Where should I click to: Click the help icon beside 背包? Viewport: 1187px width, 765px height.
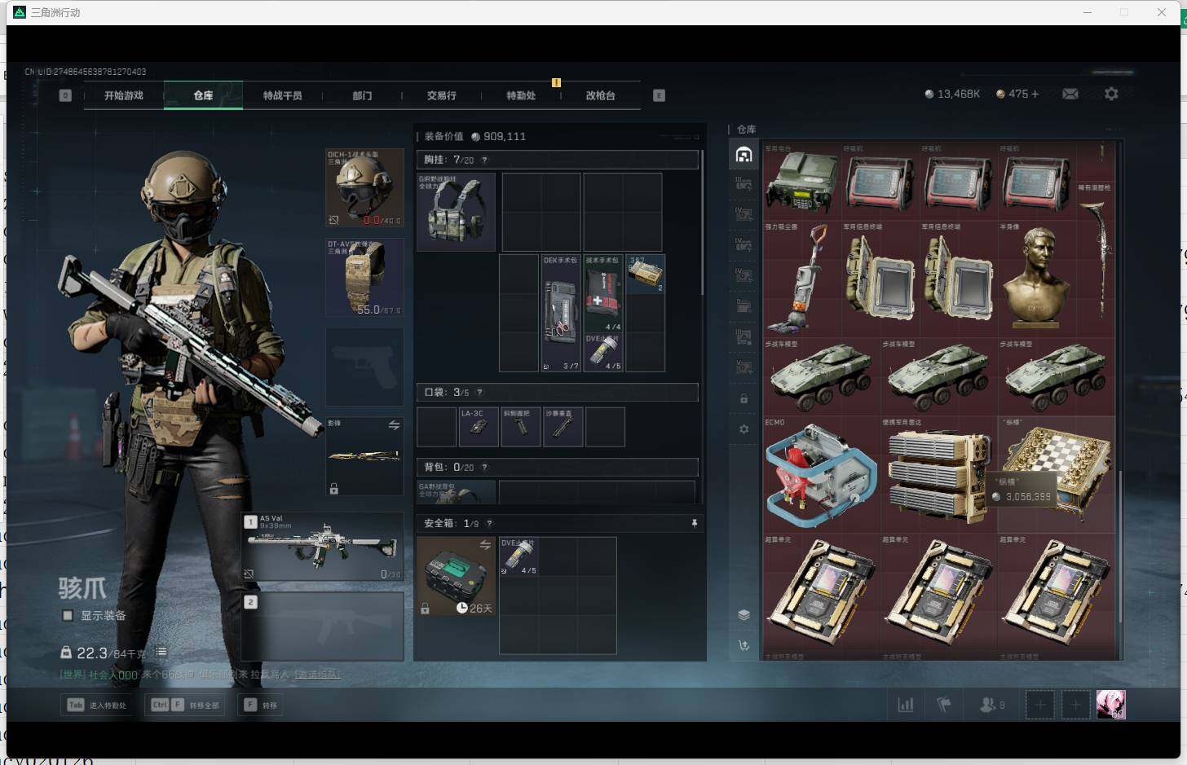point(485,467)
